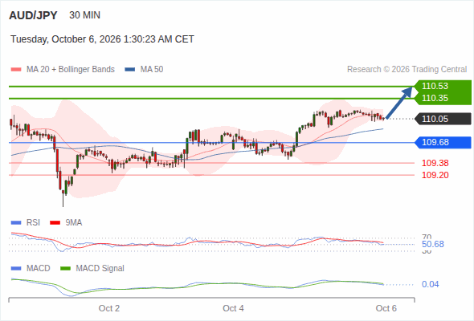
Task: Click the 109.38 support price label
Action: point(435,163)
